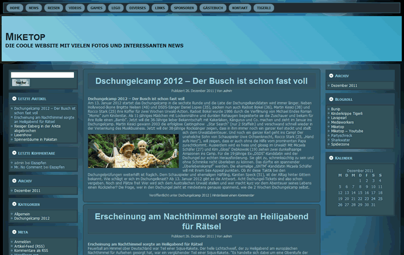Open sidebar link Dschungelcamp 2012 – Der Busch

pyautogui.click(x=44, y=111)
